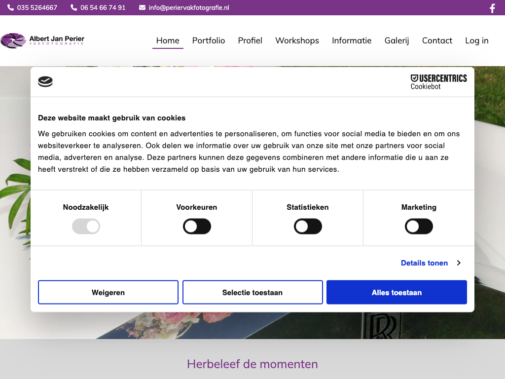The height and width of the screenshot is (379, 505).
Task: Expand cookie details via the chevron arrow
Action: point(459,263)
